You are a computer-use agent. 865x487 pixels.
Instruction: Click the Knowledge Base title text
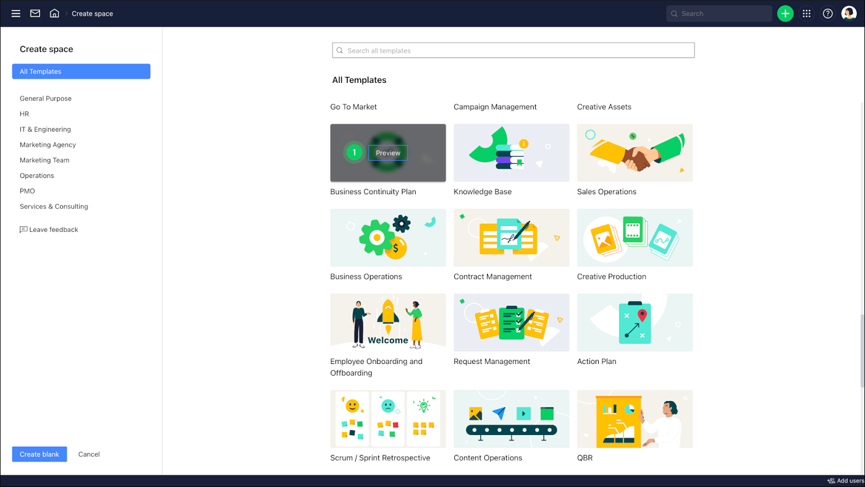[x=483, y=192]
